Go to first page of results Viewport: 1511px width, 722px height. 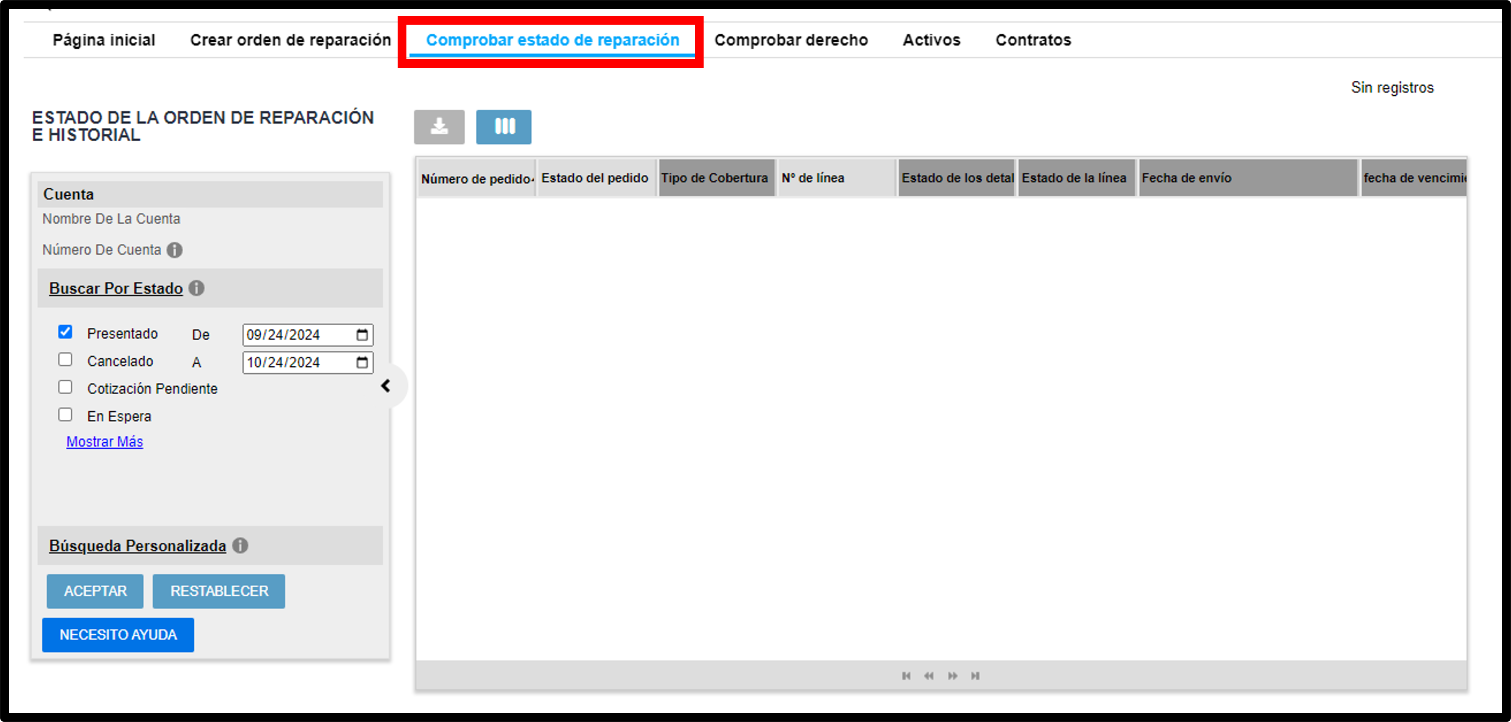click(906, 676)
